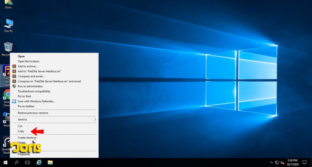Open the Windows Start menu
The image size is (312, 167).
tap(5, 162)
